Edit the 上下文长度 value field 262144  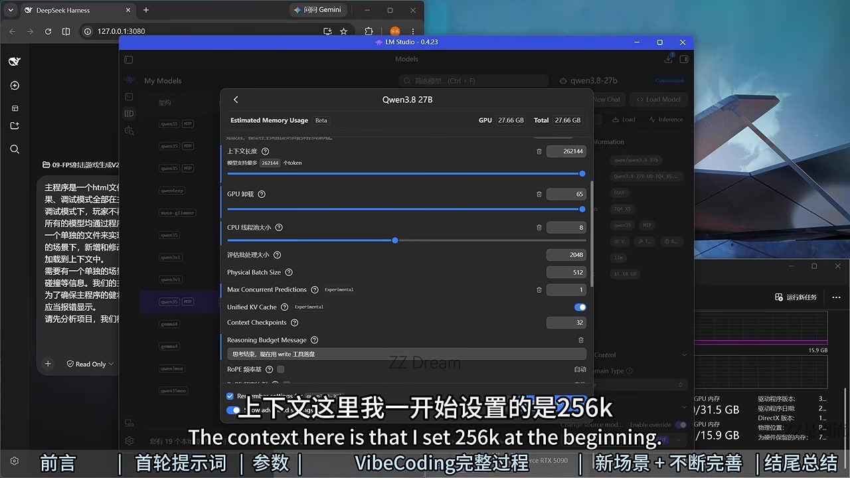click(x=566, y=151)
